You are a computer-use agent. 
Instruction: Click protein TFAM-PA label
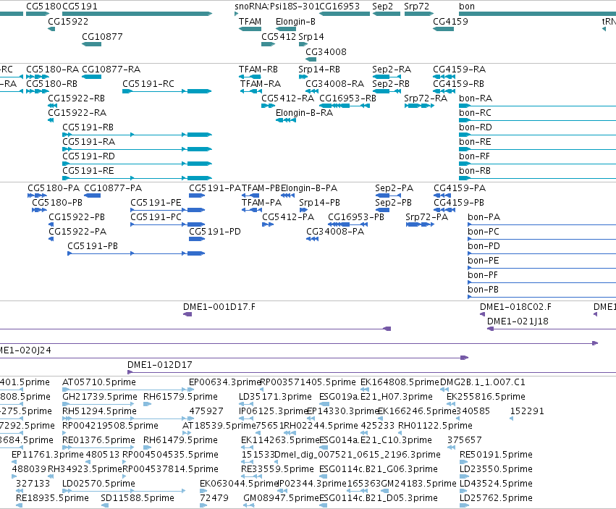(261, 203)
